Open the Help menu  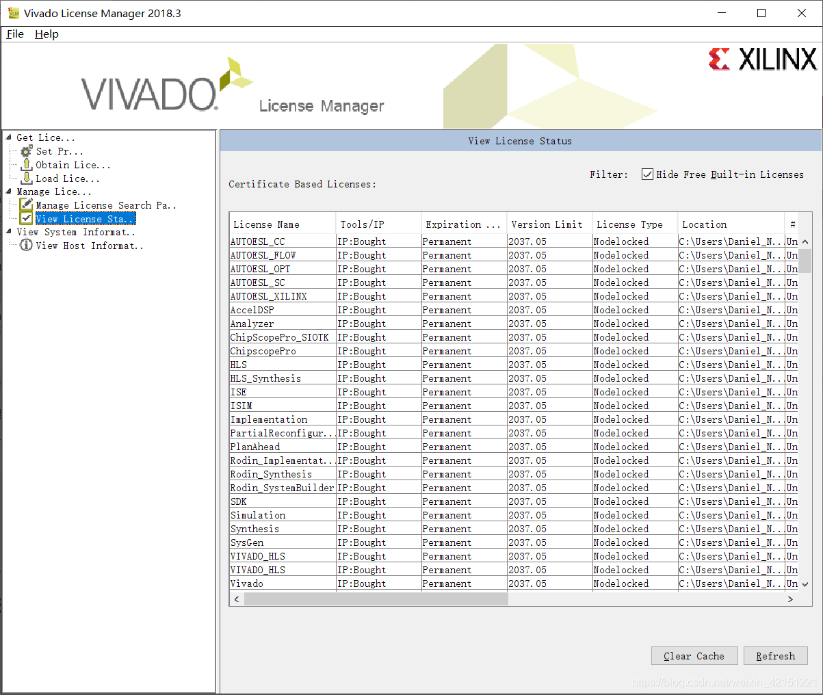tap(47, 34)
